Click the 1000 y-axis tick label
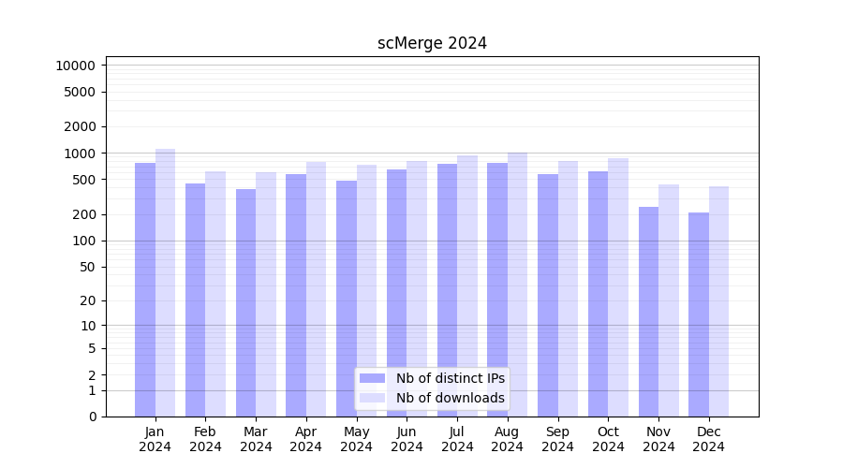Viewport: 843px width, 468px height. (79, 154)
